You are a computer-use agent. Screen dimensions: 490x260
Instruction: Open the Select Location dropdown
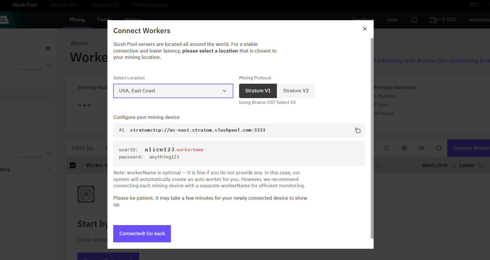coord(173,91)
